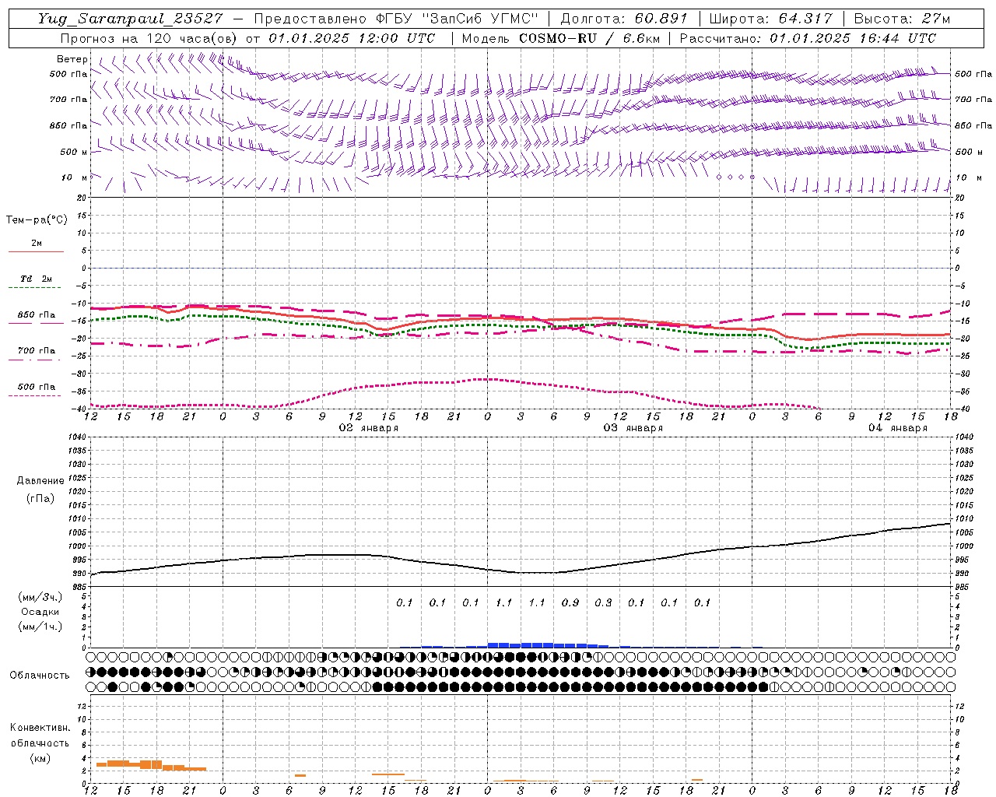Click the Давление pressure panel label

40,481
